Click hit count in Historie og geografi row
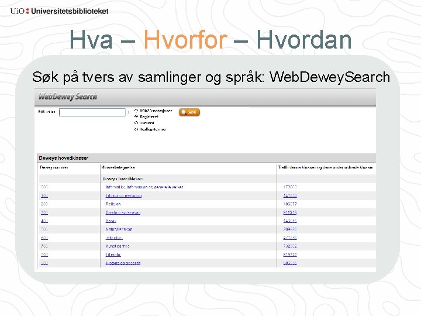 [290, 263]
